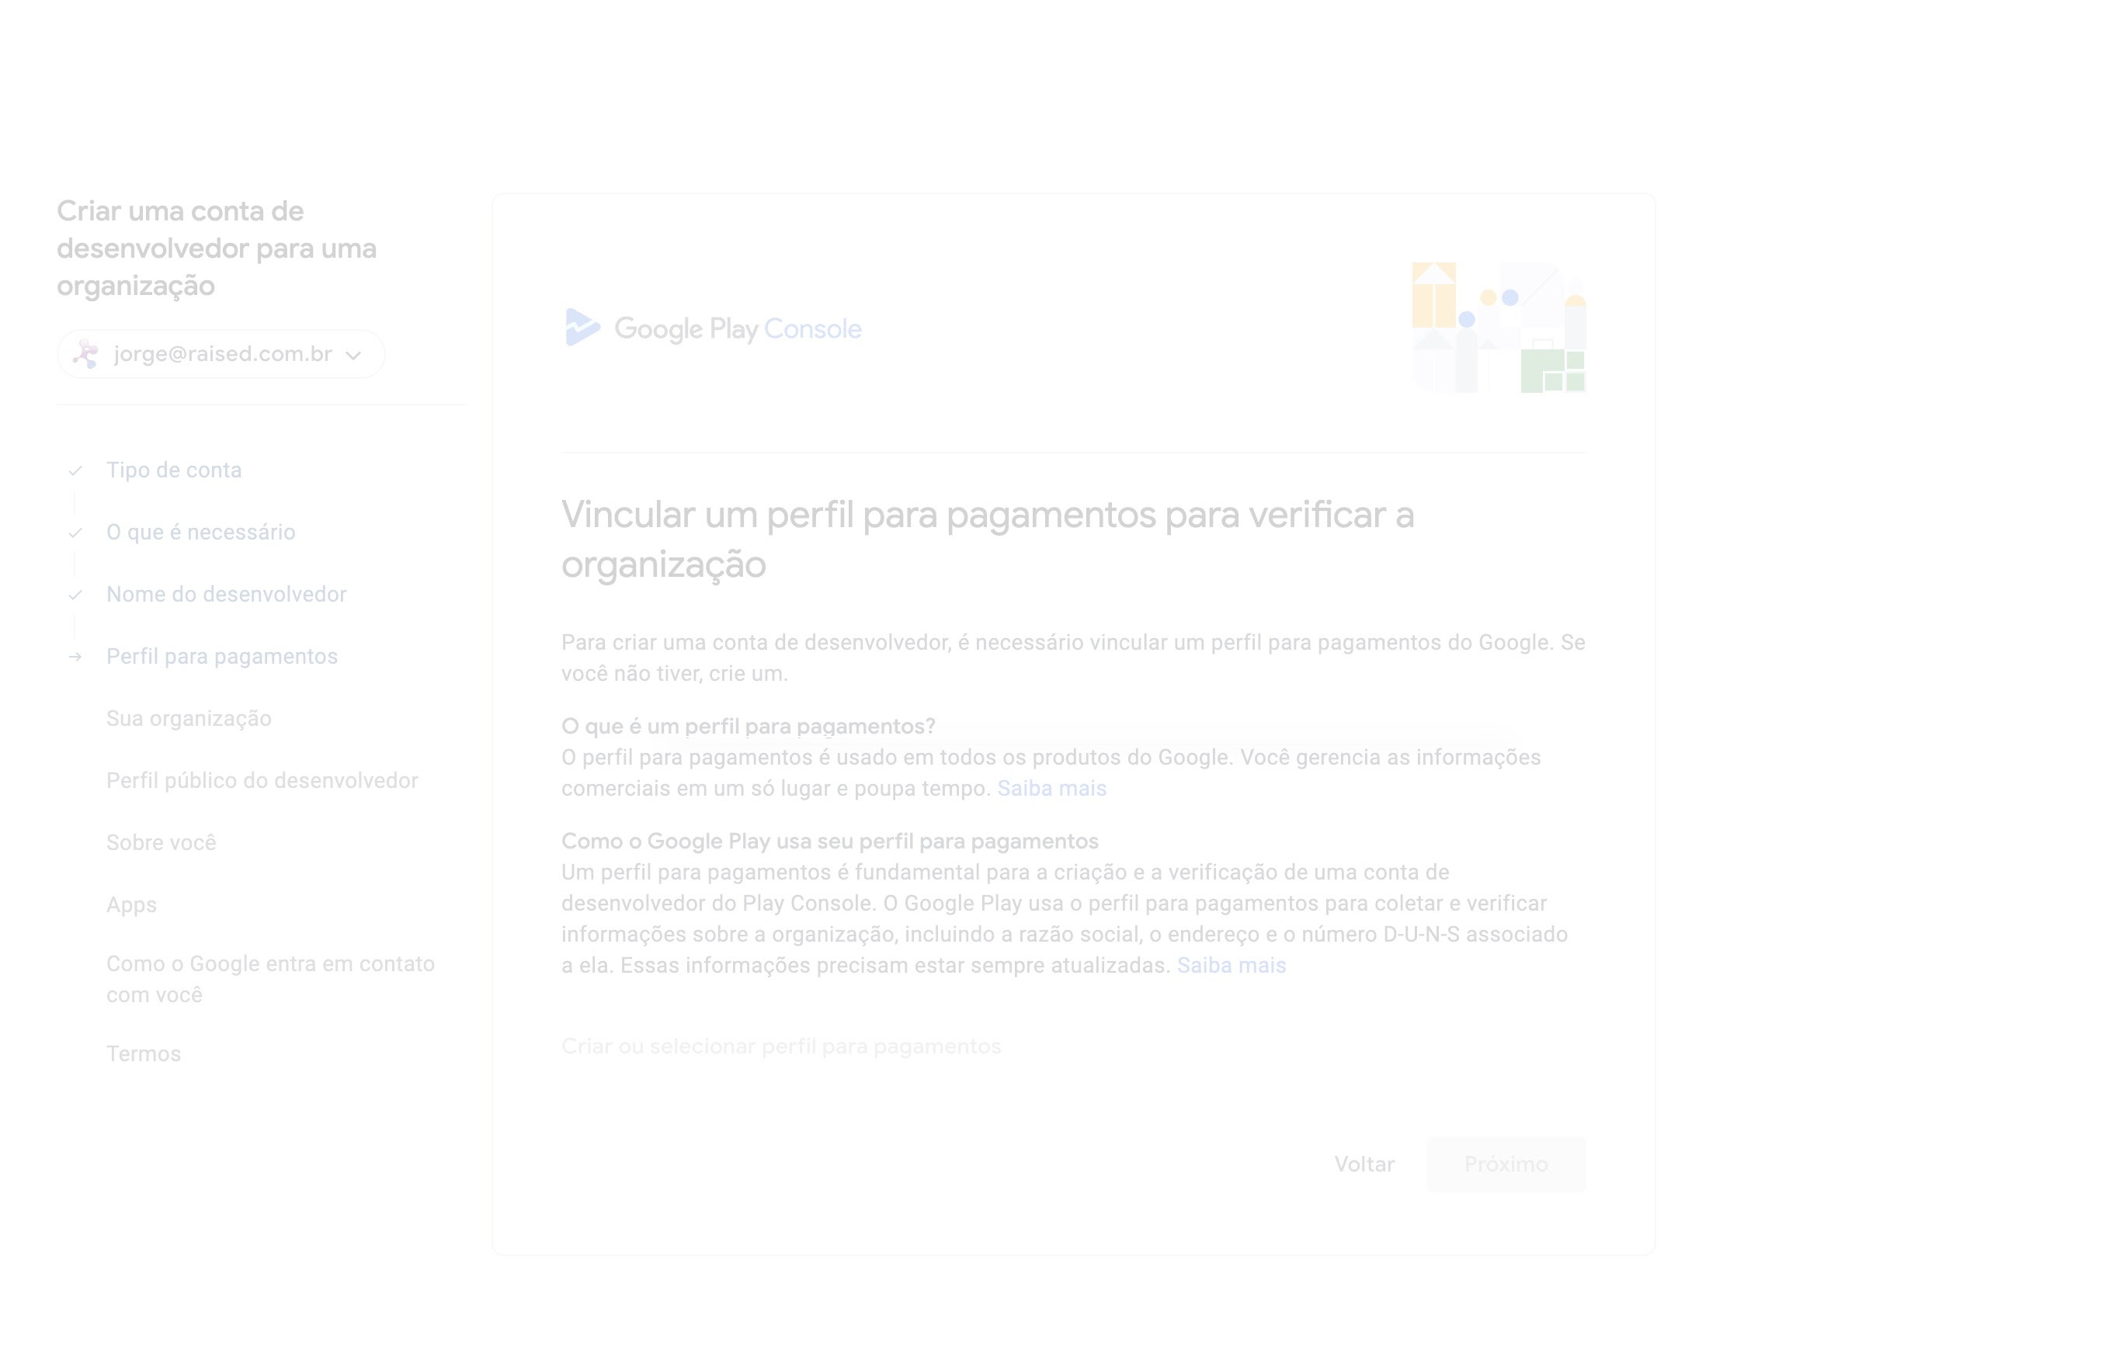Image resolution: width=2126 pixels, height=1357 pixels.
Task: Click the Voltar button to go back
Action: [x=1363, y=1164]
